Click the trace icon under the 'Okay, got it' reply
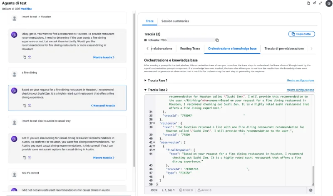Image resolution: width=333 pixels, height=196 pixels. (30, 57)
